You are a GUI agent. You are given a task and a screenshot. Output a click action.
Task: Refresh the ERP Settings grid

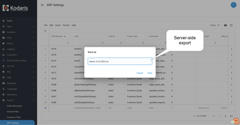[231, 25]
